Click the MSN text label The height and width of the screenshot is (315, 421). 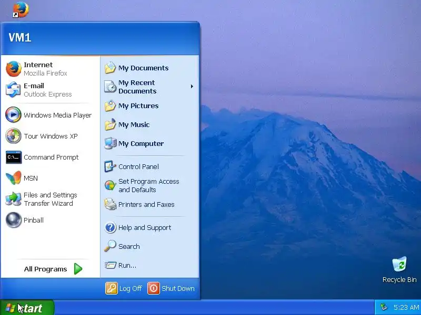31,178
